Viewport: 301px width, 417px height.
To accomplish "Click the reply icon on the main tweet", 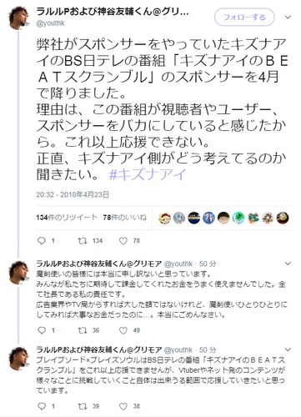I will (x=42, y=241).
